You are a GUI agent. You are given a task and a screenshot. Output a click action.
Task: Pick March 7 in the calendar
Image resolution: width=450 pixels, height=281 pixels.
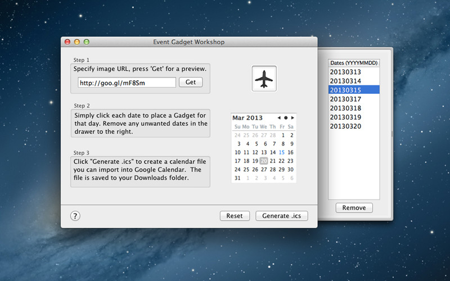274,144
